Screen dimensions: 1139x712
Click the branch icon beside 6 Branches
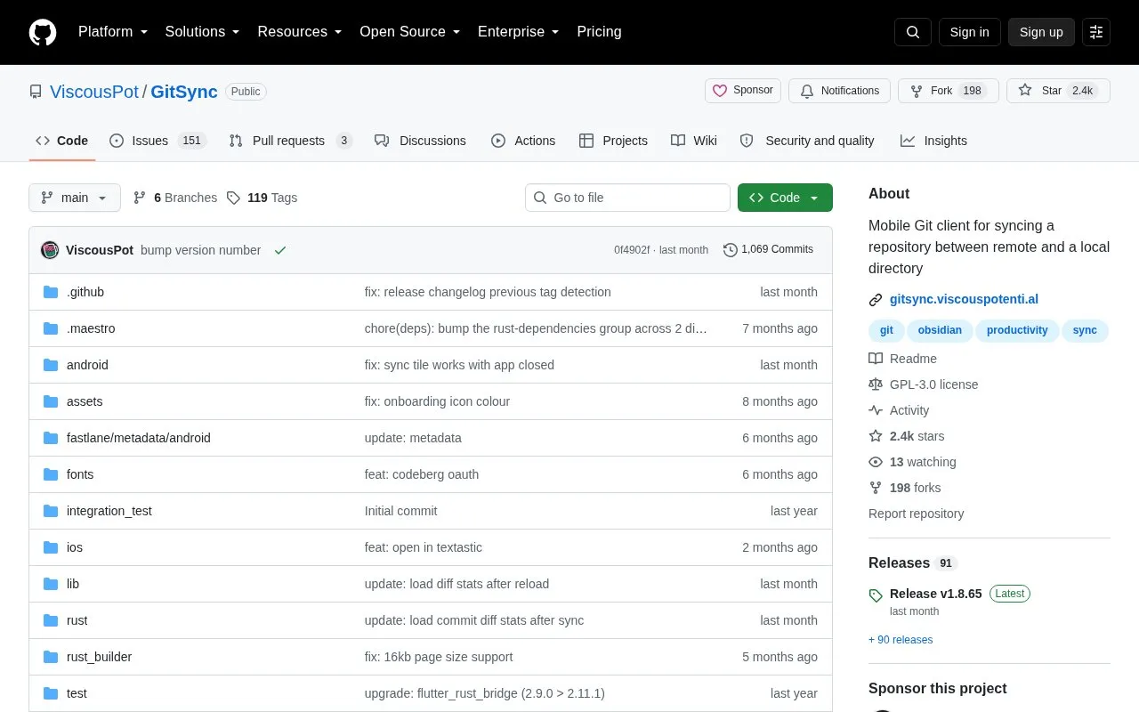pyautogui.click(x=140, y=198)
